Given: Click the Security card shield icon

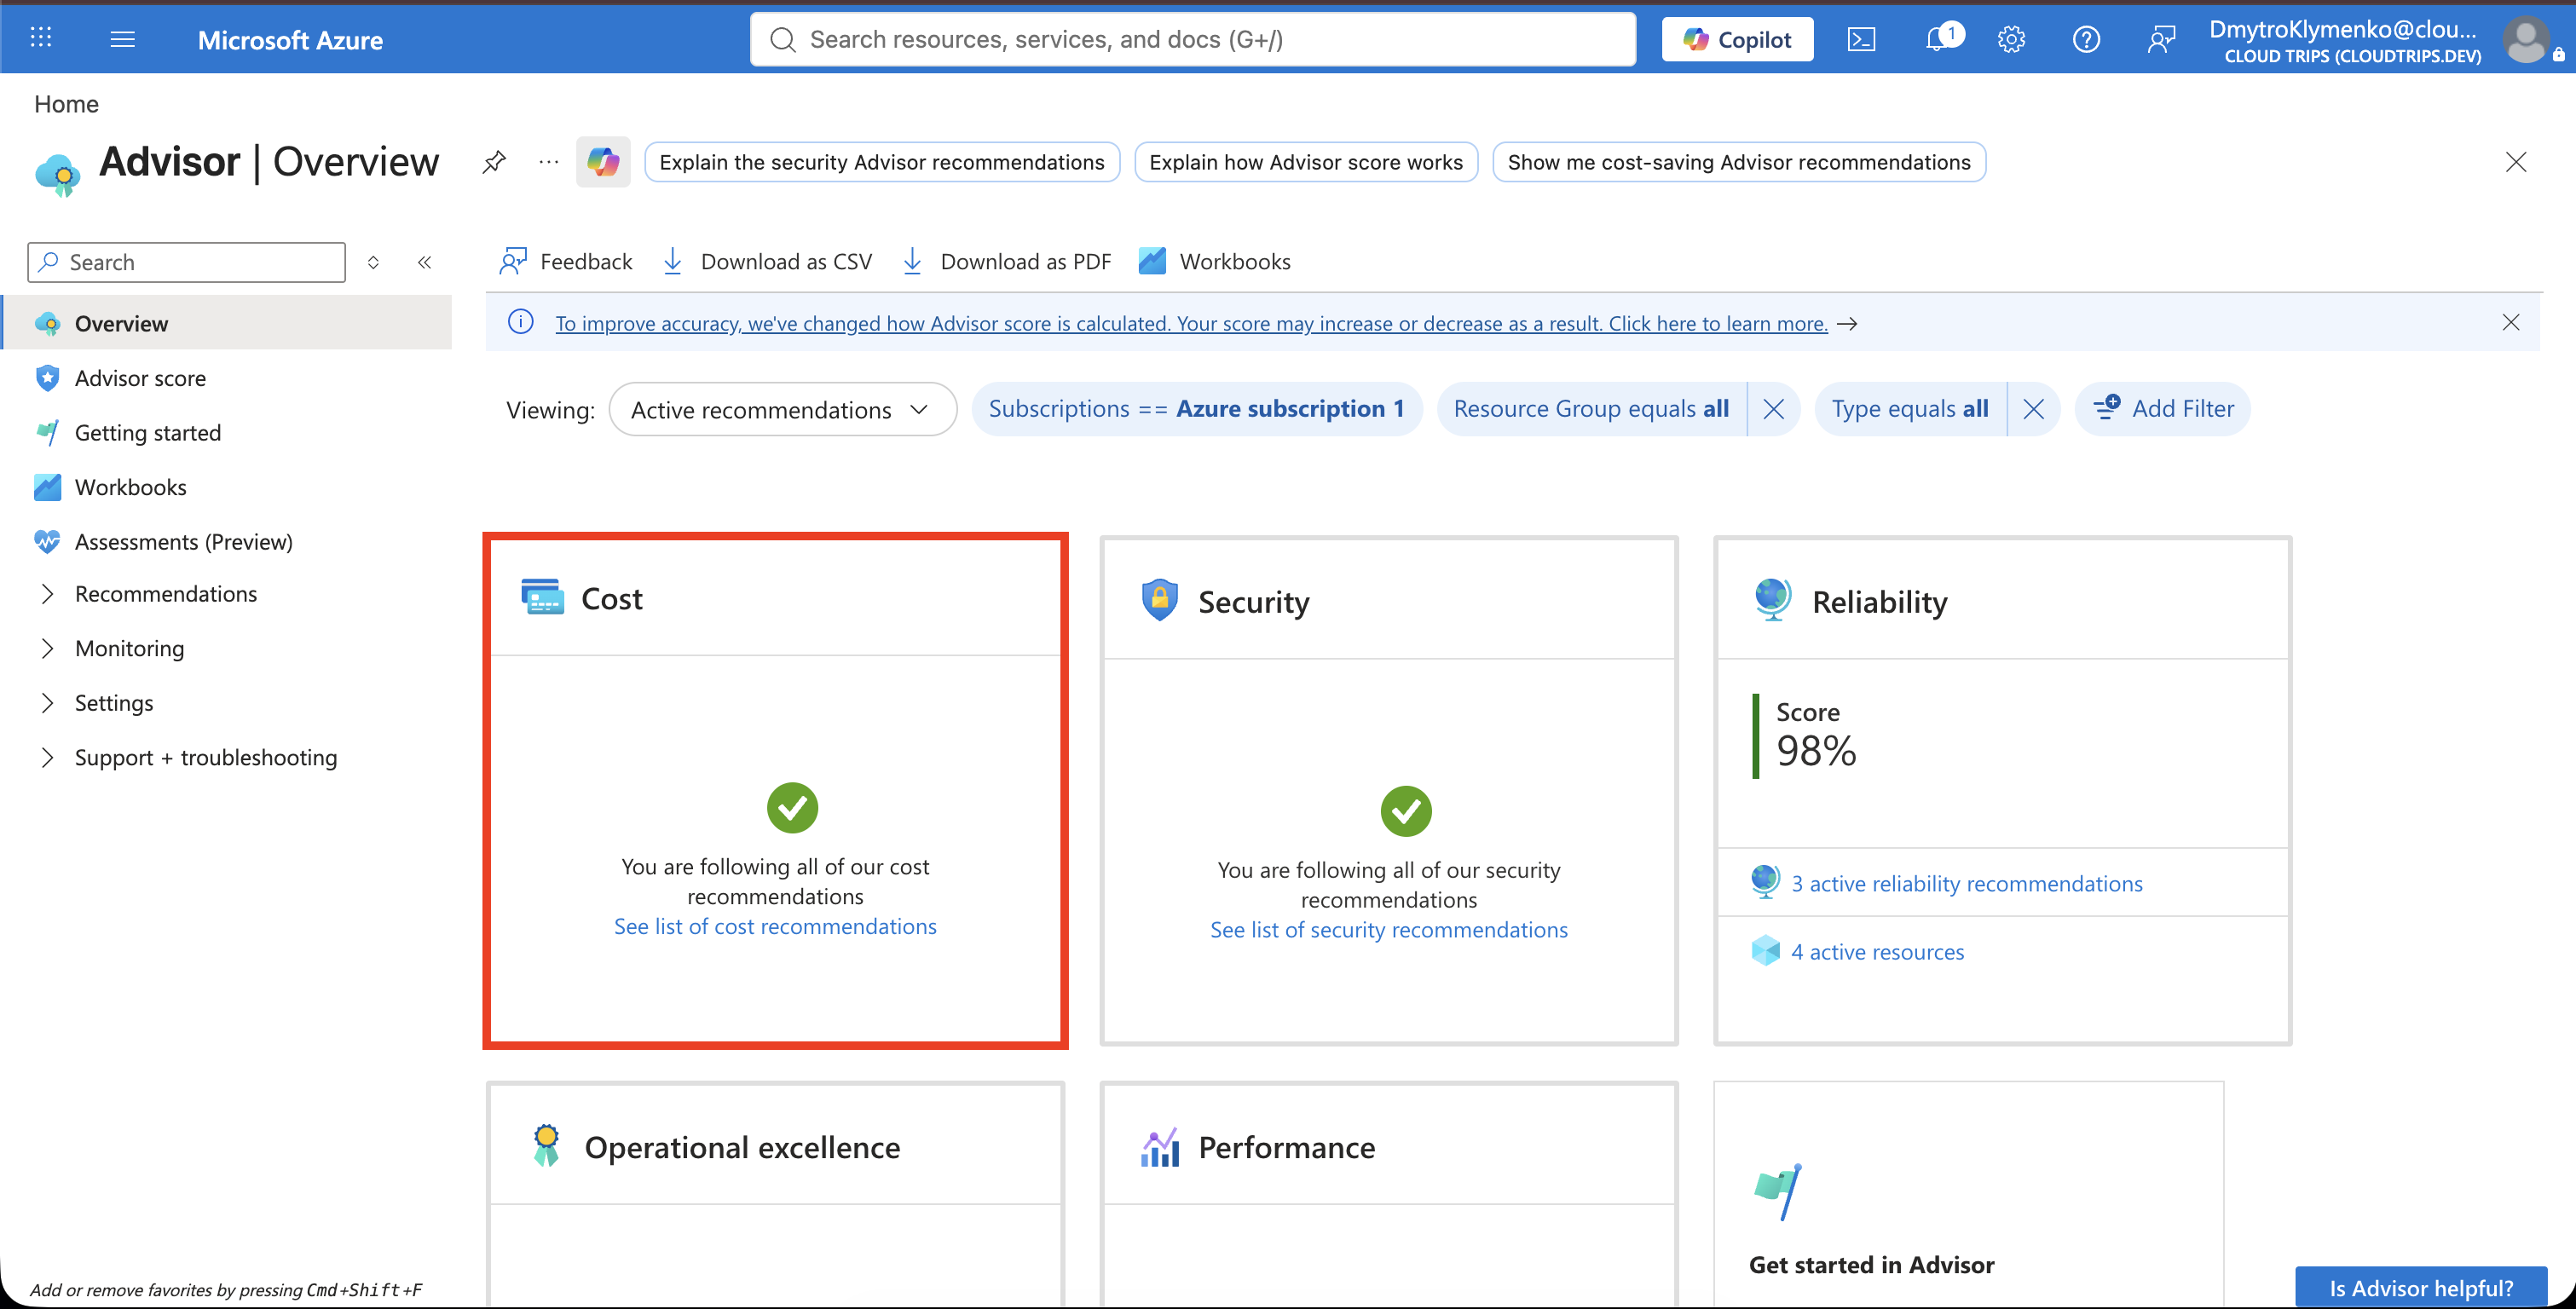Looking at the screenshot, I should coord(1159,600).
